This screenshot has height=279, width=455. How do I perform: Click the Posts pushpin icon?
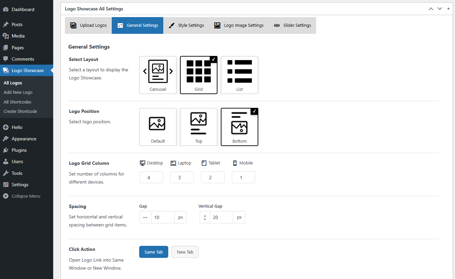pyautogui.click(x=6, y=24)
